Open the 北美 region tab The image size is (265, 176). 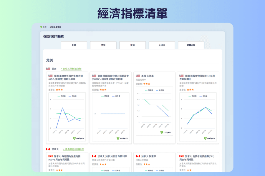pyautogui.click(x=74, y=45)
